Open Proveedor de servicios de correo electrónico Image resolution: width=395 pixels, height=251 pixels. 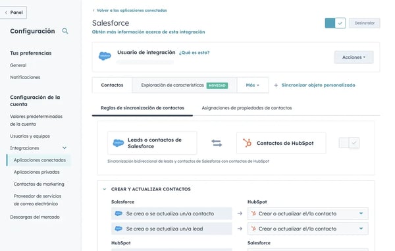click(38, 200)
